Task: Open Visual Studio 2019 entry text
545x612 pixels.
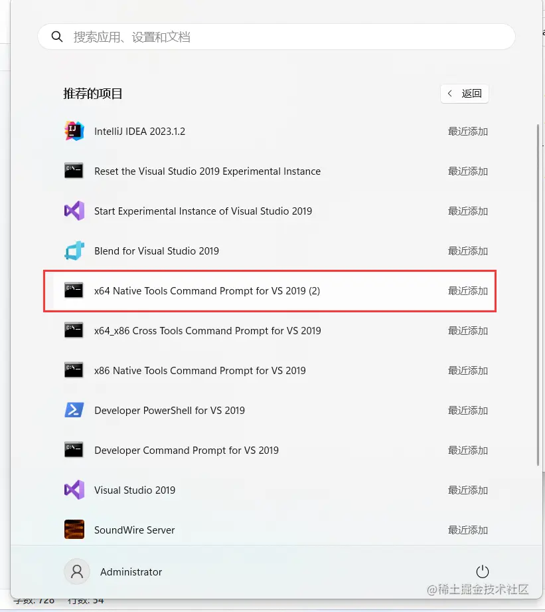Action: pyautogui.click(x=135, y=490)
